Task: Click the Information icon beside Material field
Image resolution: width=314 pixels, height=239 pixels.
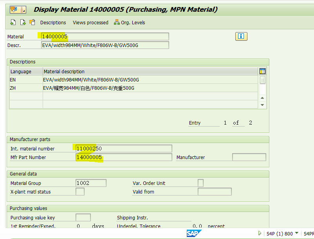Action: pyautogui.click(x=241, y=36)
